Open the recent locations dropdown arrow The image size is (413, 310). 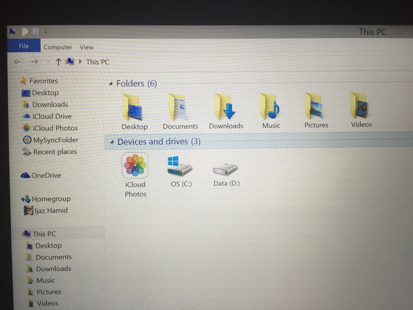click(48, 62)
